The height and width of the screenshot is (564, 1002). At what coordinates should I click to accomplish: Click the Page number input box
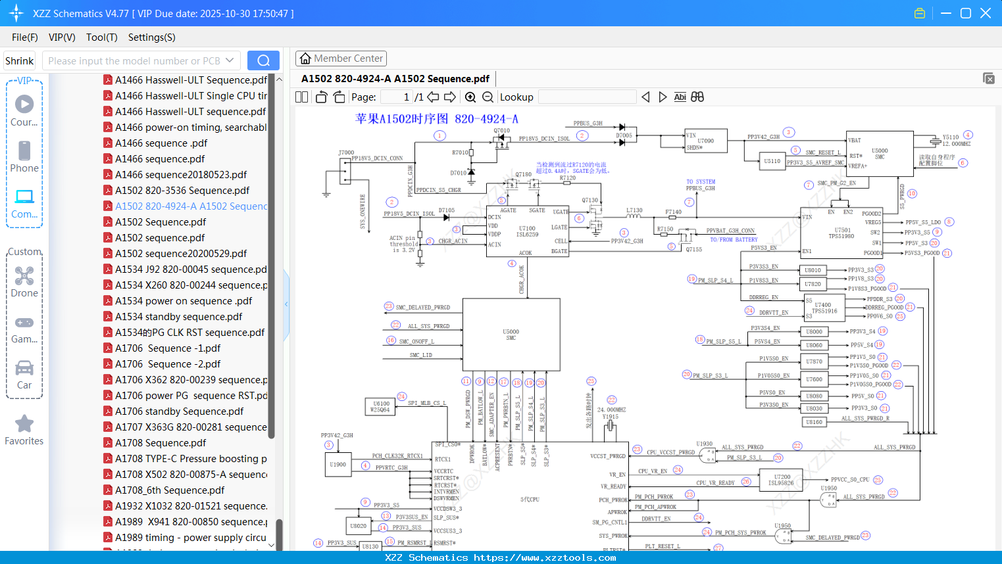click(x=396, y=97)
